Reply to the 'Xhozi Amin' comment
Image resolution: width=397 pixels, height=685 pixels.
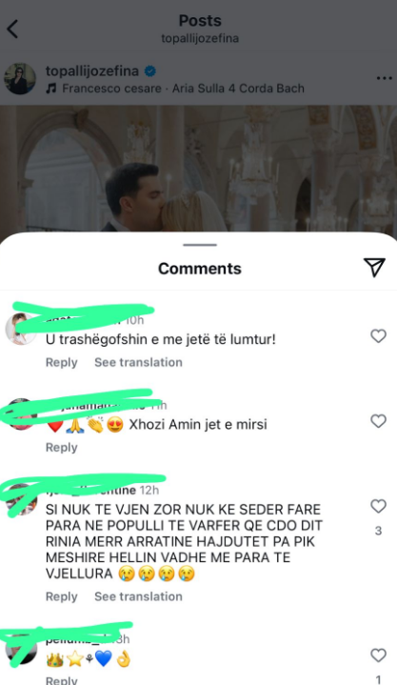pyautogui.click(x=62, y=448)
